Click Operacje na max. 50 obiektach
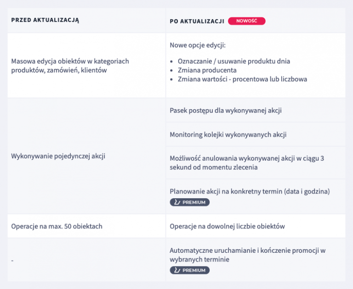The width and height of the screenshot is (353, 289). (57, 226)
